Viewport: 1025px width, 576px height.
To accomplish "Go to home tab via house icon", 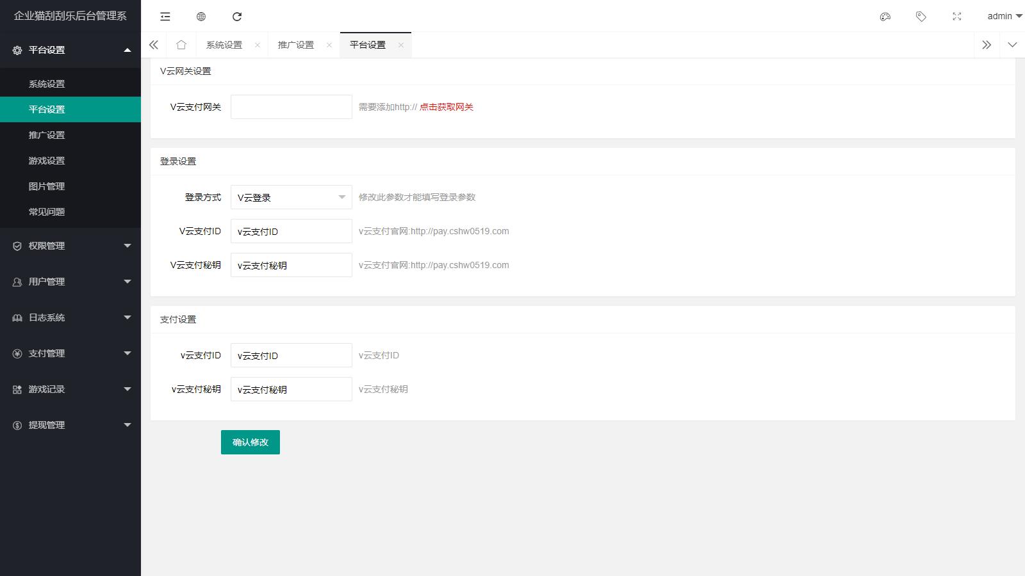I will 181,45.
